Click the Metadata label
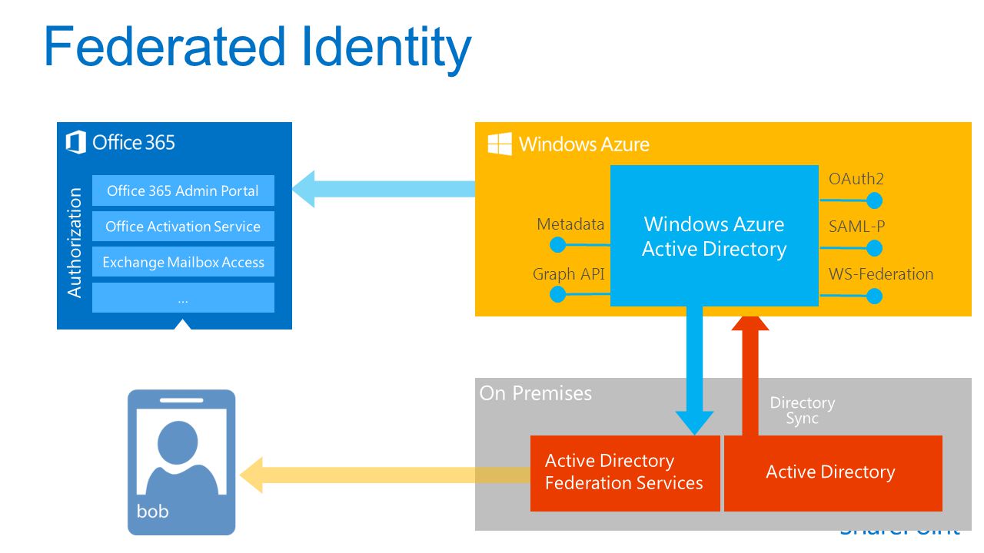984x553 pixels. (570, 224)
